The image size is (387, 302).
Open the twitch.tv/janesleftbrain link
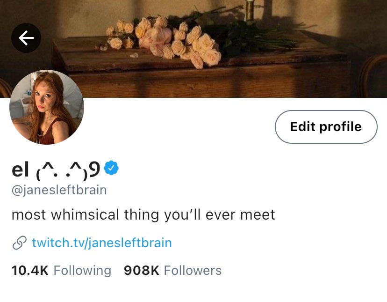[102, 243]
